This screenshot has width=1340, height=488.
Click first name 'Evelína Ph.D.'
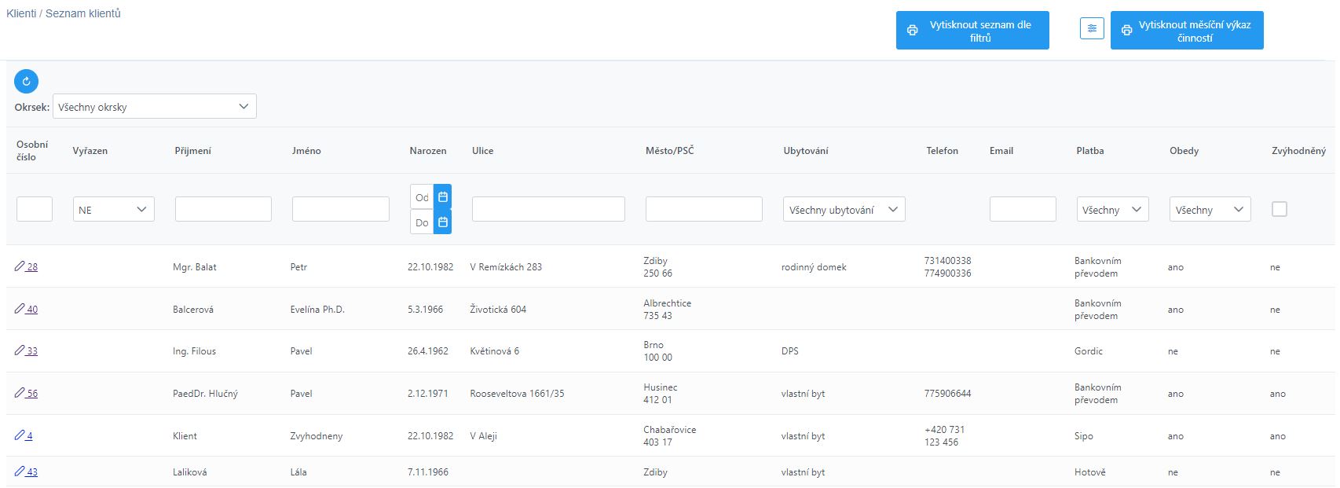317,310
